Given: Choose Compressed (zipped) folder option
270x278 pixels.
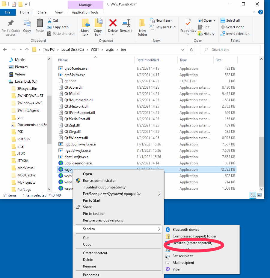Looking at the screenshot, I should click(x=194, y=236).
